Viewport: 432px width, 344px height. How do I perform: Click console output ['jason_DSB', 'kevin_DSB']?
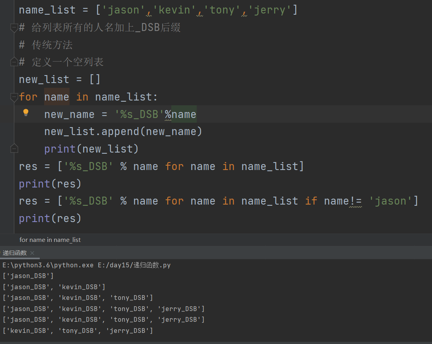pyautogui.click(x=54, y=287)
